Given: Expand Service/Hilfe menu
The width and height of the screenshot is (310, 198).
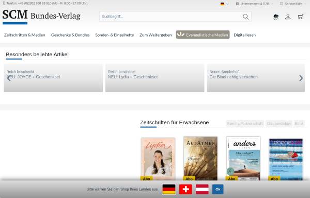Looking at the screenshot, I should pyautogui.click(x=293, y=4).
